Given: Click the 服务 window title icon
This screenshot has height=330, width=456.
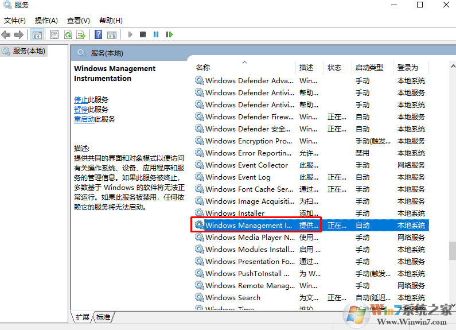Looking at the screenshot, I should 7,5.
